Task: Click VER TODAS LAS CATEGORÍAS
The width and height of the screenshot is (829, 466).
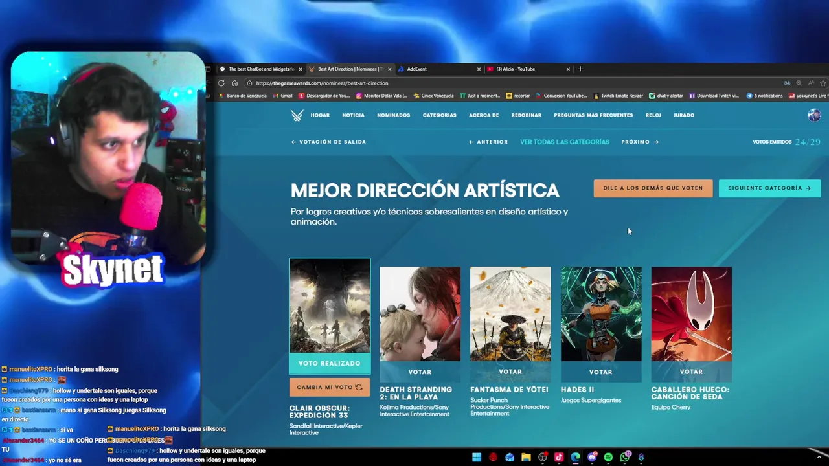Action: pos(565,142)
